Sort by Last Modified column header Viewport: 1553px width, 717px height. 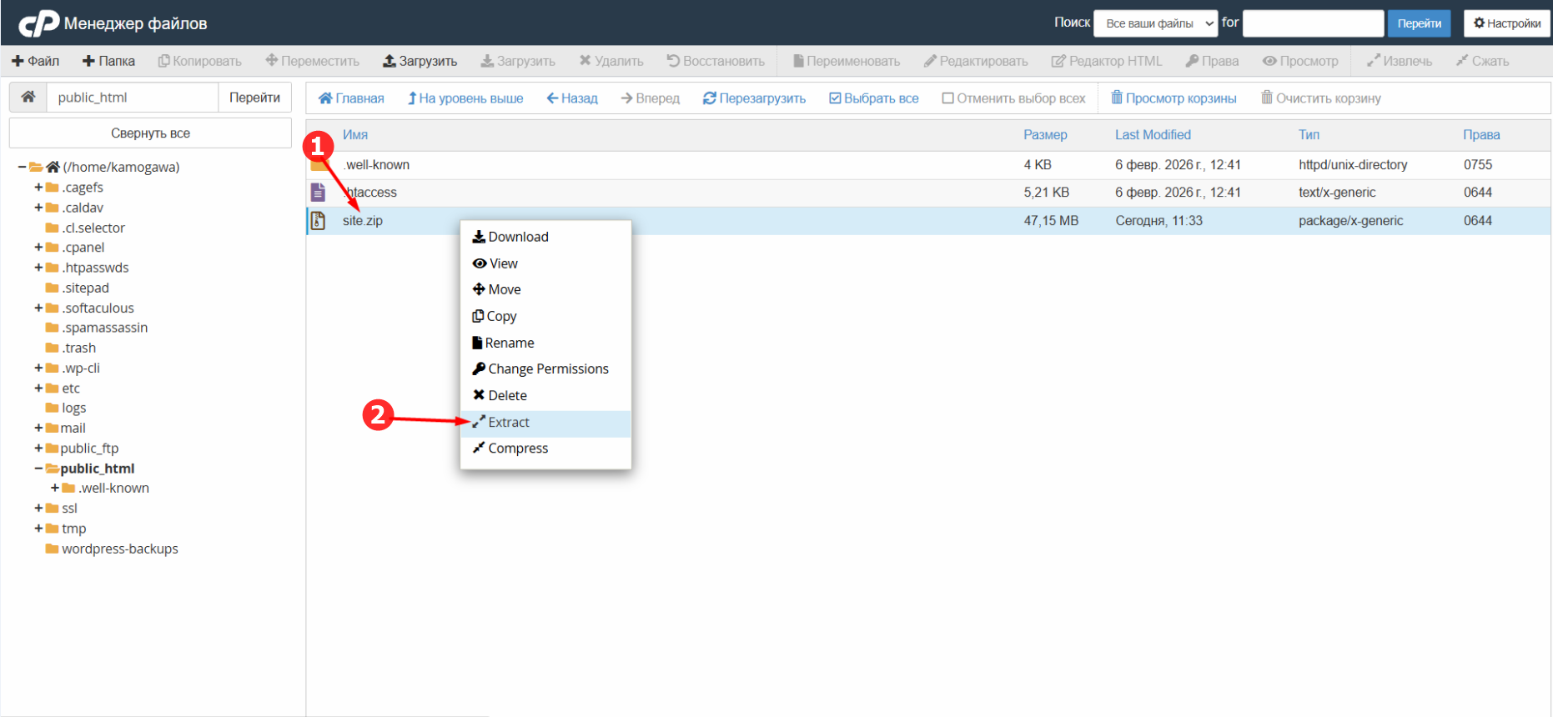pyautogui.click(x=1153, y=135)
